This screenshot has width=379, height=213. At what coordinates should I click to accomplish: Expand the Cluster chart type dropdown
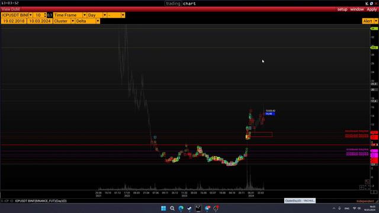click(x=72, y=21)
